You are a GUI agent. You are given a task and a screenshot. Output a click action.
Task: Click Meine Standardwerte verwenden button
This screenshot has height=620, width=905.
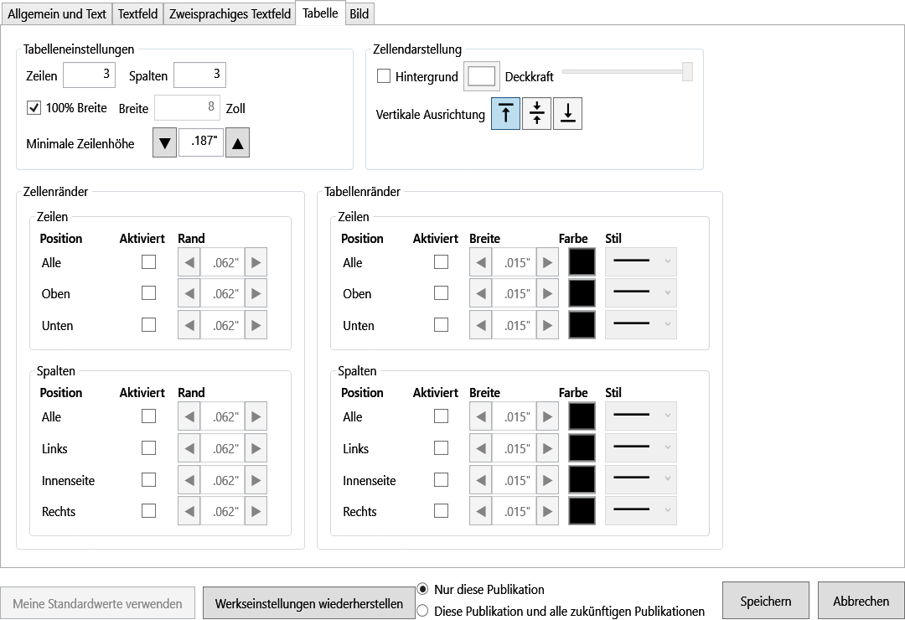[x=97, y=603]
